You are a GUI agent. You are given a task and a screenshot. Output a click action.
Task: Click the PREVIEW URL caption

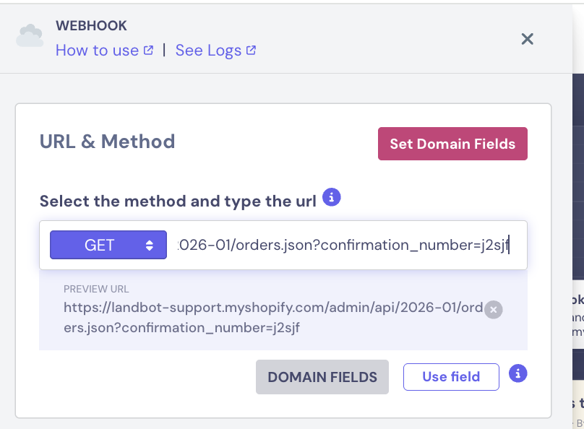click(x=96, y=290)
